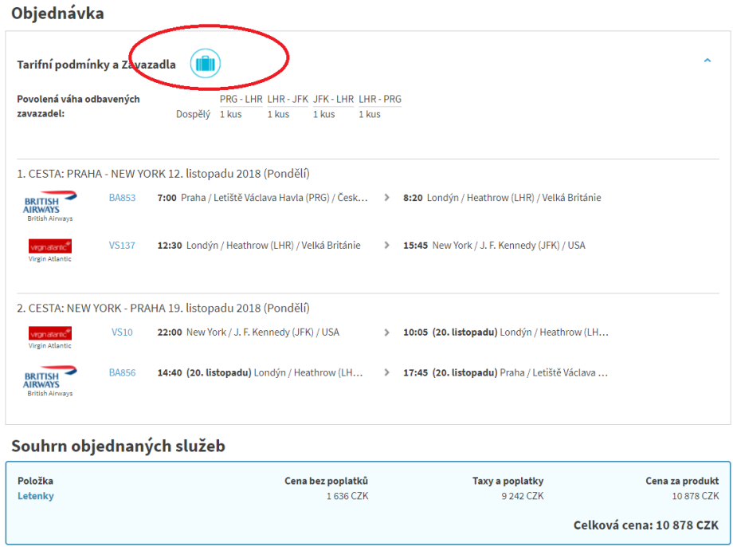733x547 pixels.
Task: Click the Virgin Atlantic logo beside VS137
Action: (49, 247)
